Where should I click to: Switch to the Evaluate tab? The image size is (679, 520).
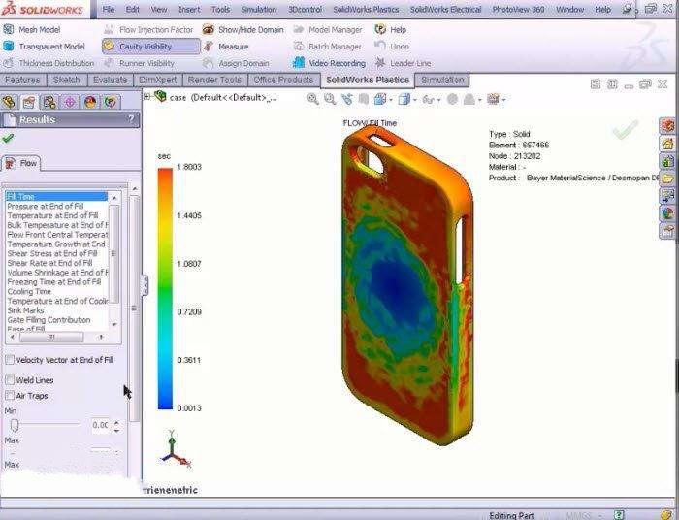[x=110, y=81]
